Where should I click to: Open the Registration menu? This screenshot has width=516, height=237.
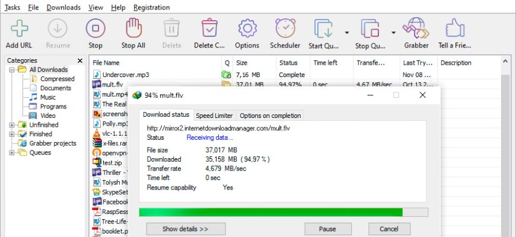[x=152, y=7]
